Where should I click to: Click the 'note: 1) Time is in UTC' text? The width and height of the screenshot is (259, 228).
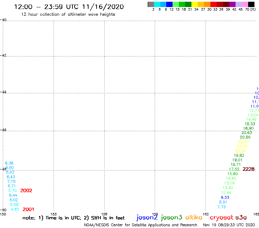pos(52,218)
